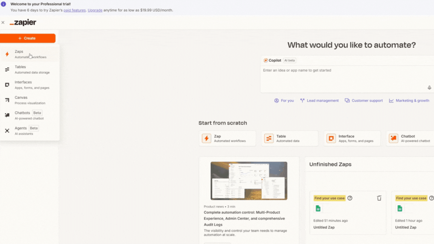The width and height of the screenshot is (434, 244).
Task: Select Tables from the sidebar menu
Action: (x=20, y=67)
